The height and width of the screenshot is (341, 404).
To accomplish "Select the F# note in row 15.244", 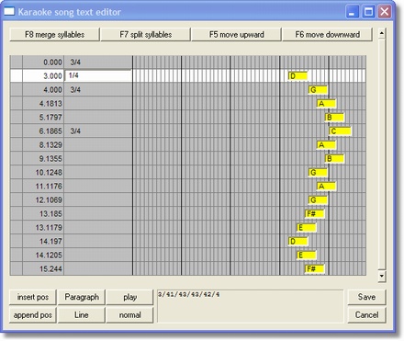I will click(315, 269).
